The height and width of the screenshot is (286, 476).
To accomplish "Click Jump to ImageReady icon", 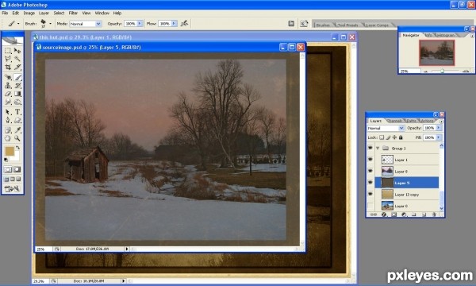I will [x=12, y=189].
